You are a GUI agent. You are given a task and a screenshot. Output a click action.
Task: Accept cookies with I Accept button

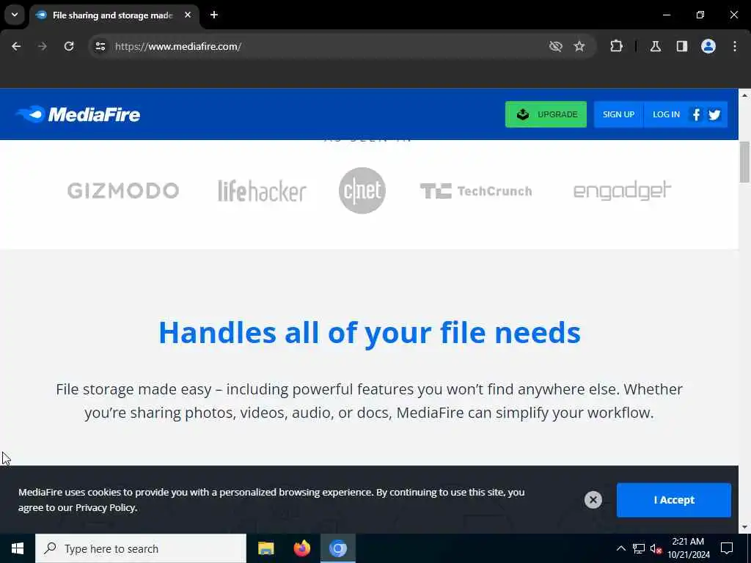[673, 500]
